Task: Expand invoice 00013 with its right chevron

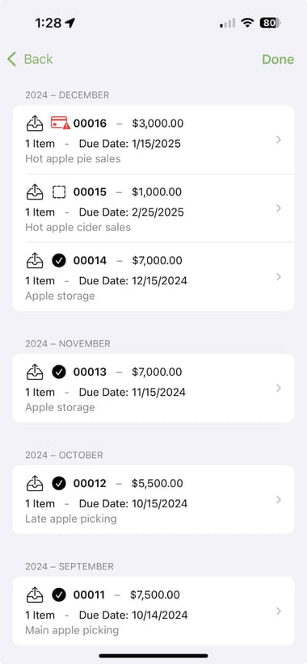Action: (x=278, y=389)
